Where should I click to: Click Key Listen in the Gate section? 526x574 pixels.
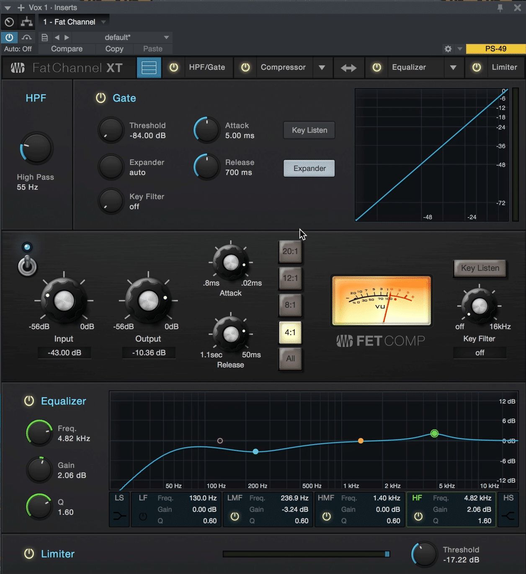point(309,130)
